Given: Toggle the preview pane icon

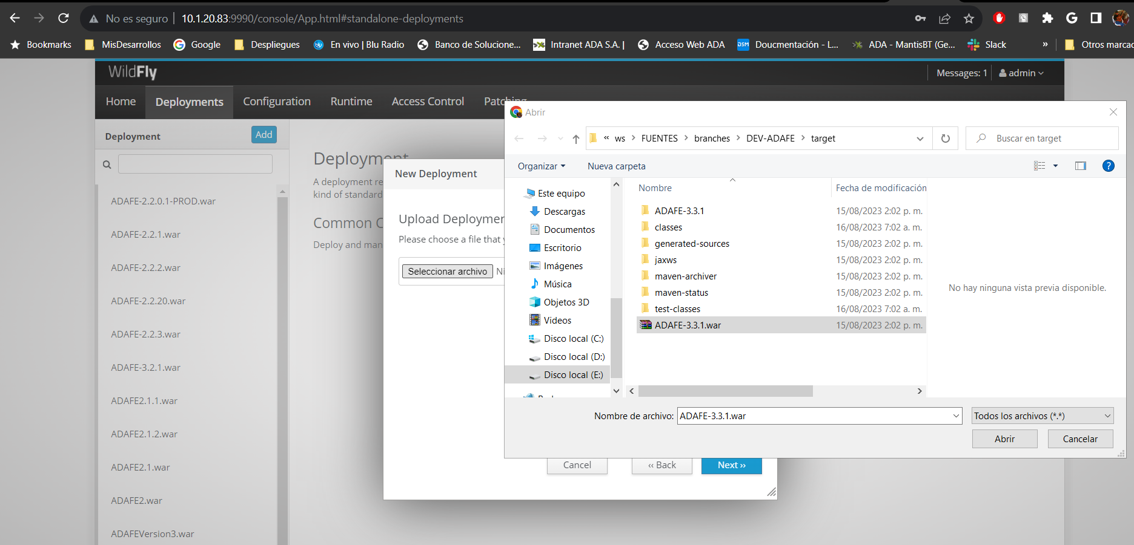Looking at the screenshot, I should (x=1080, y=166).
